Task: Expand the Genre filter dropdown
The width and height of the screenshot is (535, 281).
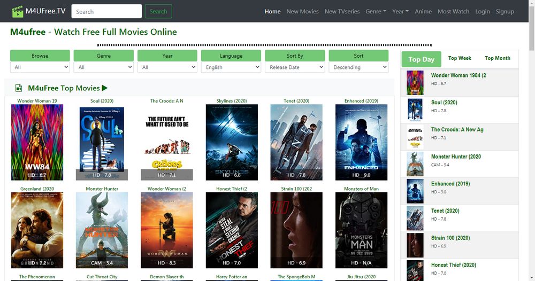Action: point(103,67)
